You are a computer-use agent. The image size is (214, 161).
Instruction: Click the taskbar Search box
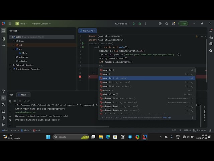pyautogui.click(x=71, y=137)
